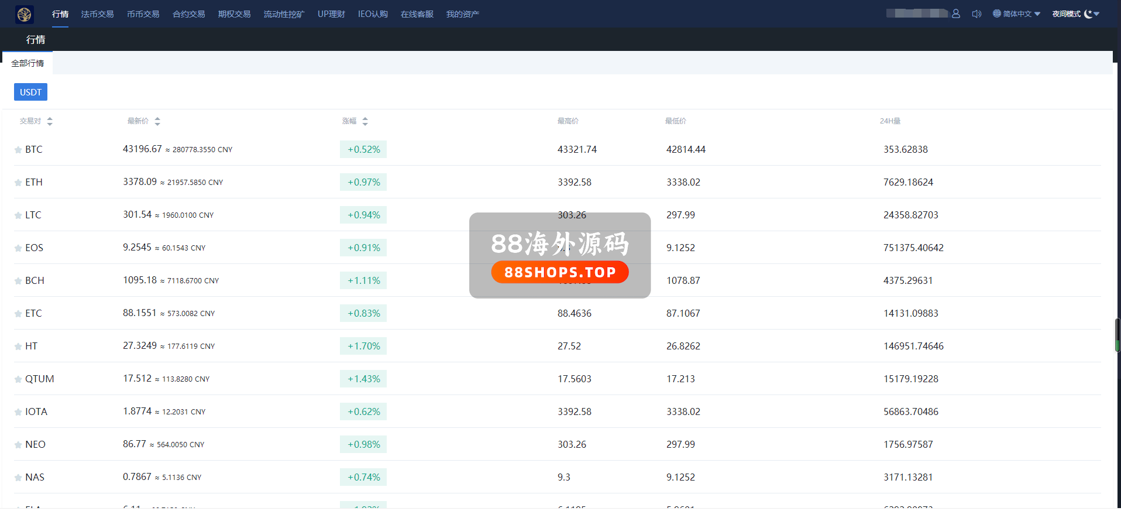The height and width of the screenshot is (511, 1121).
Task: Sort by 涨幅 column arrows
Action: click(x=365, y=121)
